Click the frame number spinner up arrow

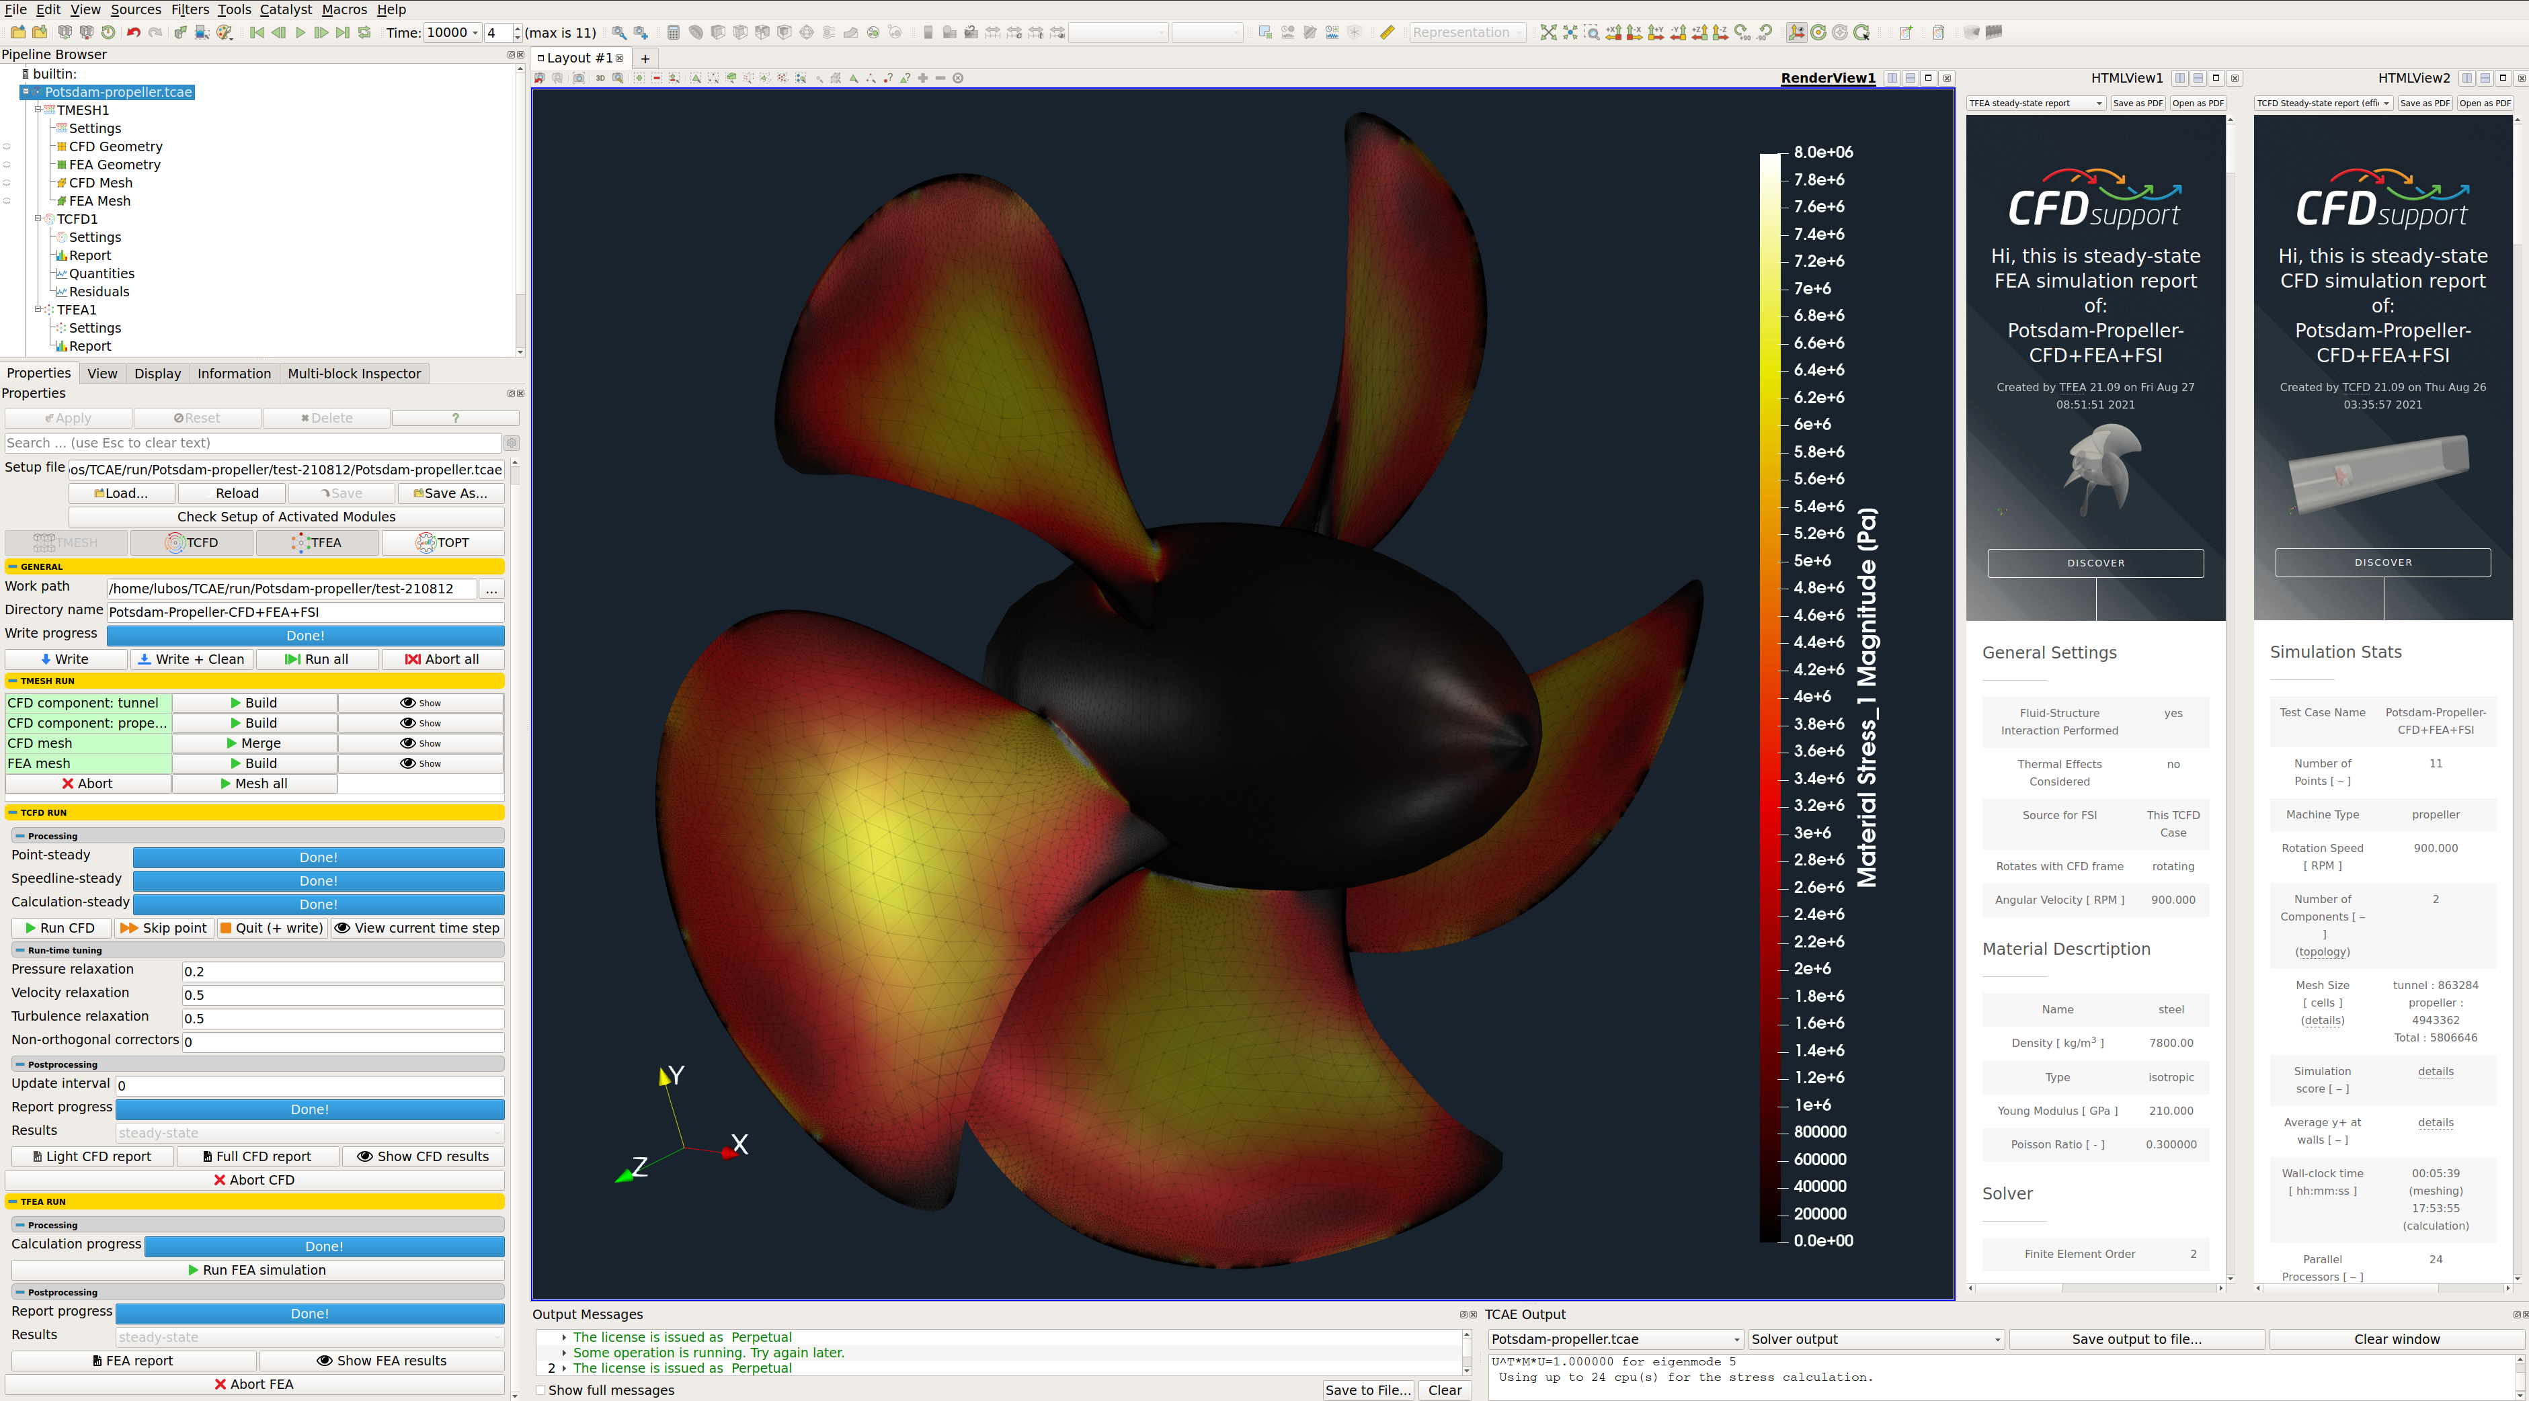[x=518, y=28]
